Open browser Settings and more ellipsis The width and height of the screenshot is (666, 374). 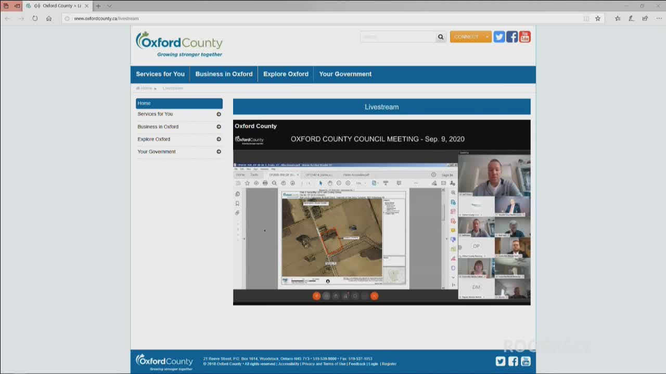click(659, 18)
